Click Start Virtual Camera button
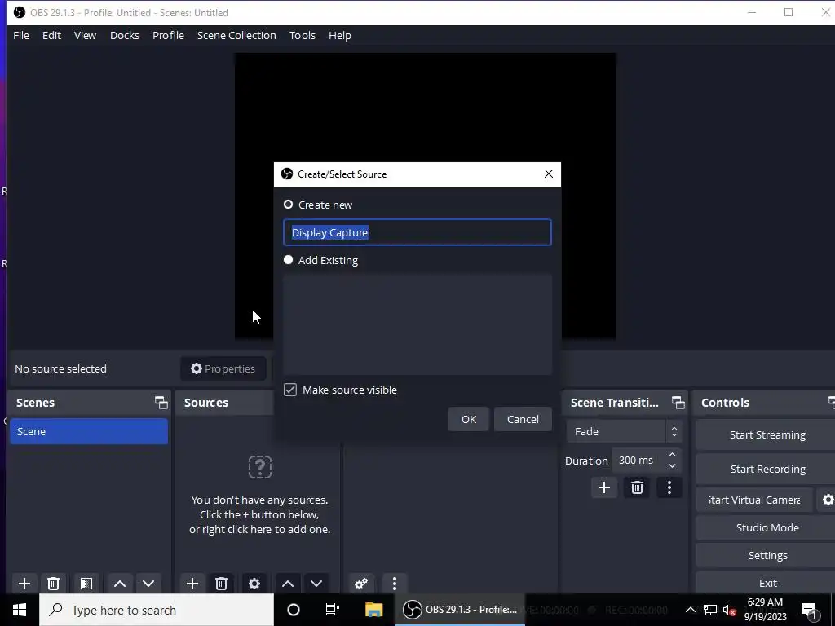This screenshot has height=626, width=835. [754, 500]
